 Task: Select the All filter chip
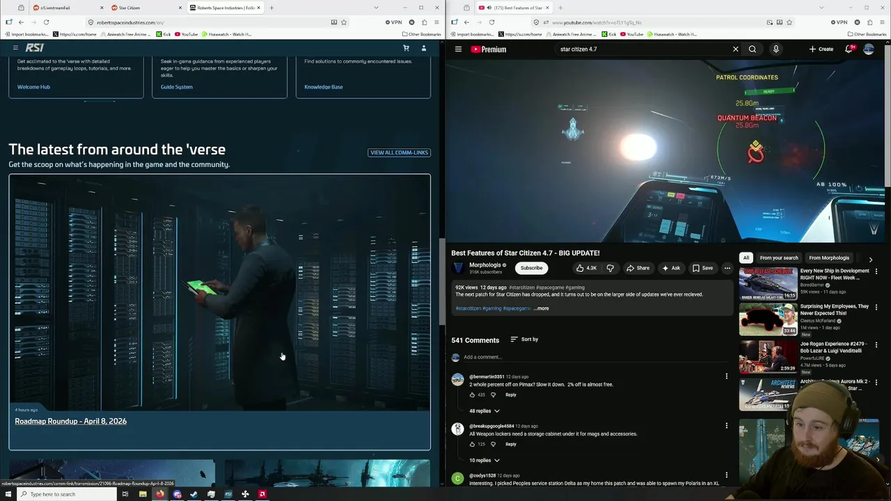(x=746, y=258)
